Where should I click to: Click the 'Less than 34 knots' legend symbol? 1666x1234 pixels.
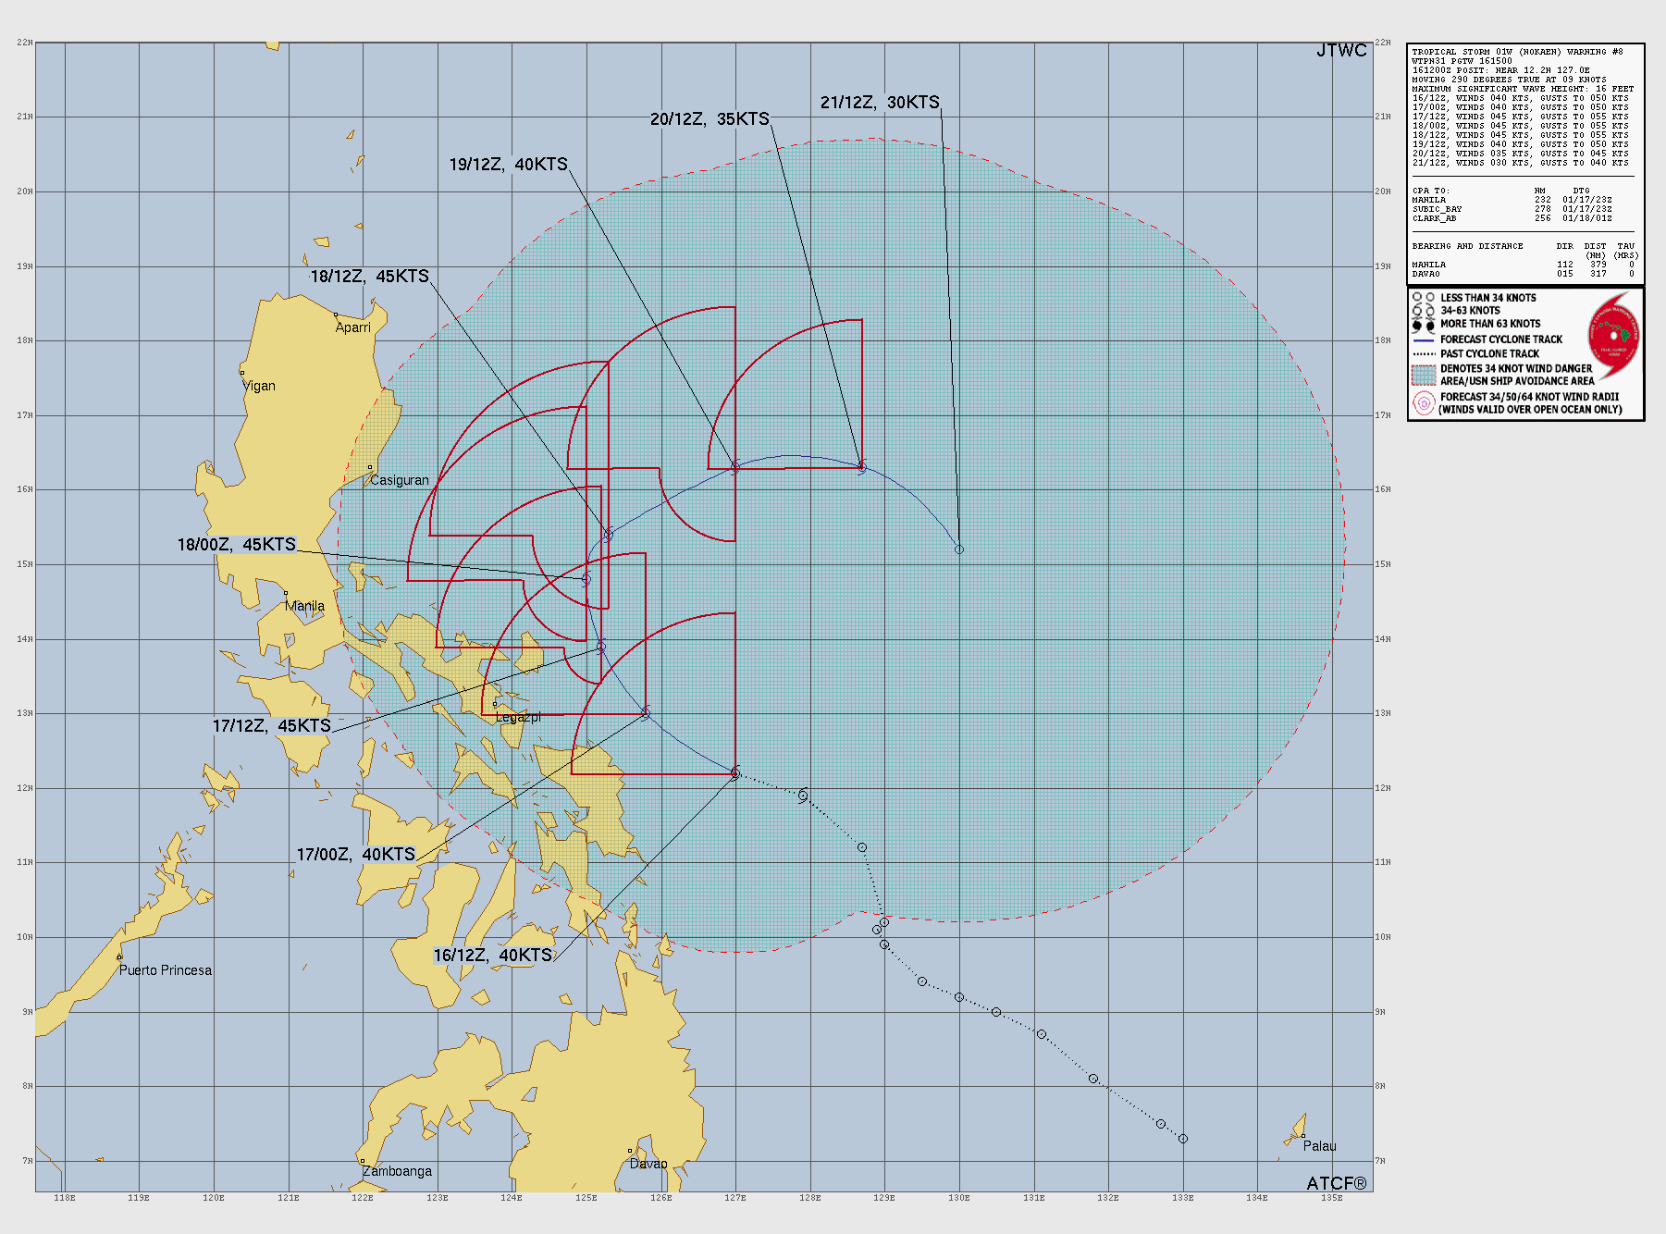1424,298
